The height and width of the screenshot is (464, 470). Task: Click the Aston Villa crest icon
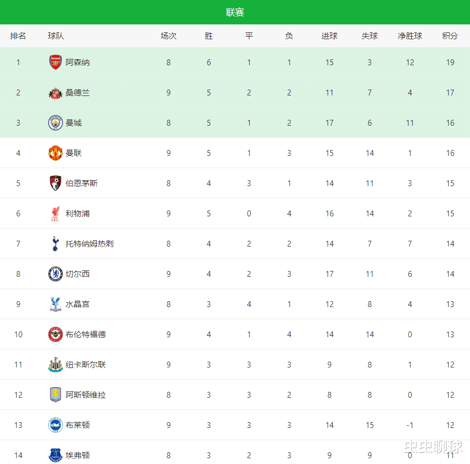56,395
